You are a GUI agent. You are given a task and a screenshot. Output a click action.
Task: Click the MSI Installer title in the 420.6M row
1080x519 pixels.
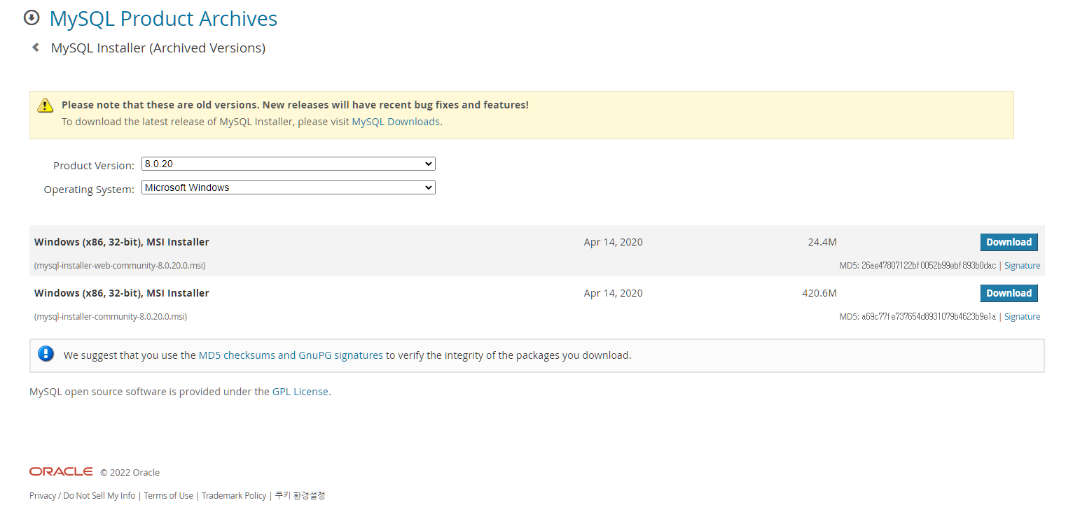click(122, 293)
